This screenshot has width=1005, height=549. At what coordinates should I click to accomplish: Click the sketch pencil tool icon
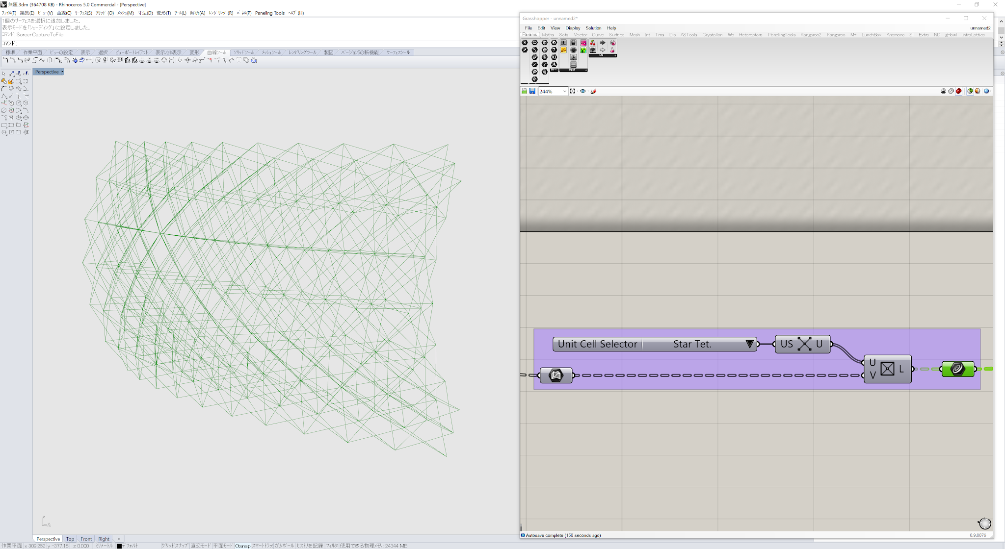(x=593, y=91)
